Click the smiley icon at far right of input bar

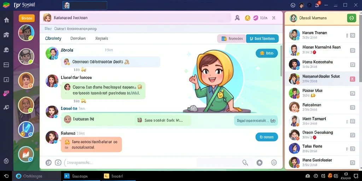(x=274, y=163)
